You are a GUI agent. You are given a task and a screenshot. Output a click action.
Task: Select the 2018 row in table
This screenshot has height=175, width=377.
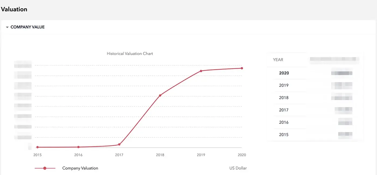coord(315,98)
